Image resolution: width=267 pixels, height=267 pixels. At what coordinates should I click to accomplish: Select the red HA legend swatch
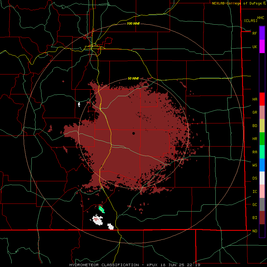coord(262,99)
